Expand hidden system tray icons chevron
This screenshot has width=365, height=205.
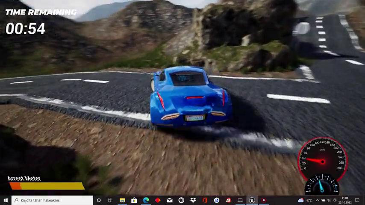(318, 200)
